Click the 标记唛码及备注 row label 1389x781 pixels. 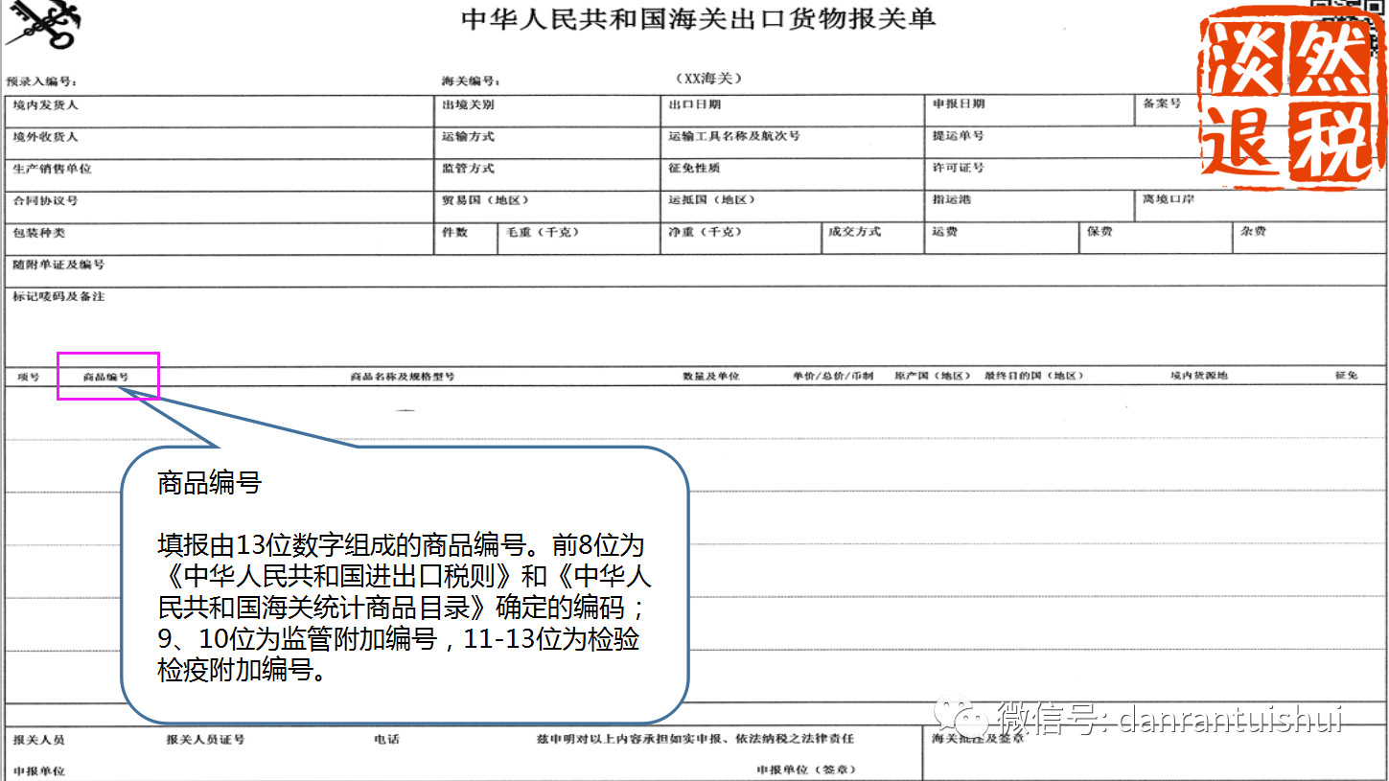click(58, 297)
